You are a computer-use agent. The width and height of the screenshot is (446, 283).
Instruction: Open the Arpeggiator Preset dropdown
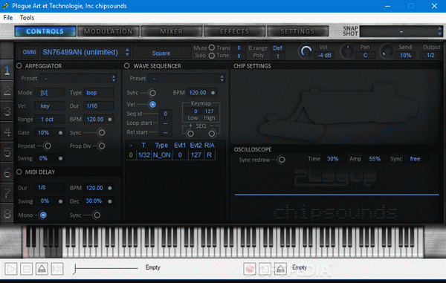pos(78,79)
